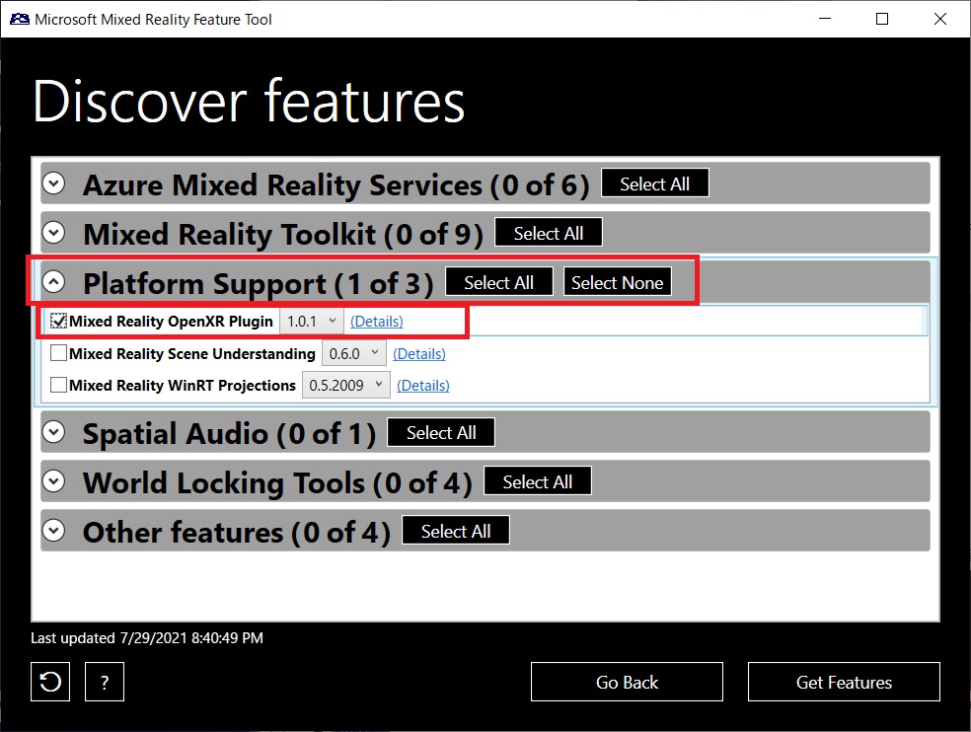Click the Get Features button

click(843, 682)
